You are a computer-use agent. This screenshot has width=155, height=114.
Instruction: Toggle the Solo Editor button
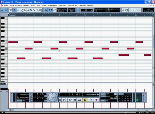click(2, 10)
